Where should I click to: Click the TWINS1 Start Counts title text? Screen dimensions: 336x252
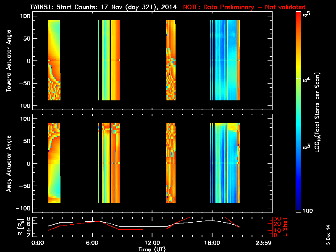[x=103, y=7]
